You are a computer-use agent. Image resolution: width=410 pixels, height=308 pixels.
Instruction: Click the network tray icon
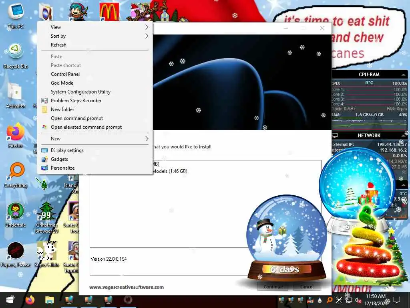[349, 300]
